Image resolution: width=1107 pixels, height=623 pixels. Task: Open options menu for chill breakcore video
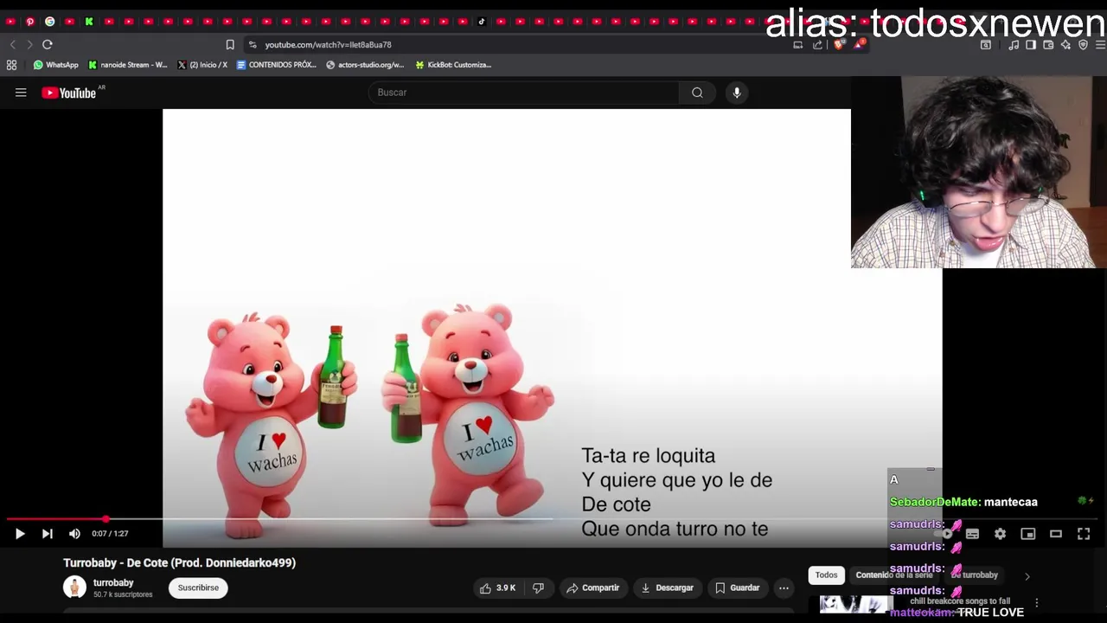pos(1037,602)
